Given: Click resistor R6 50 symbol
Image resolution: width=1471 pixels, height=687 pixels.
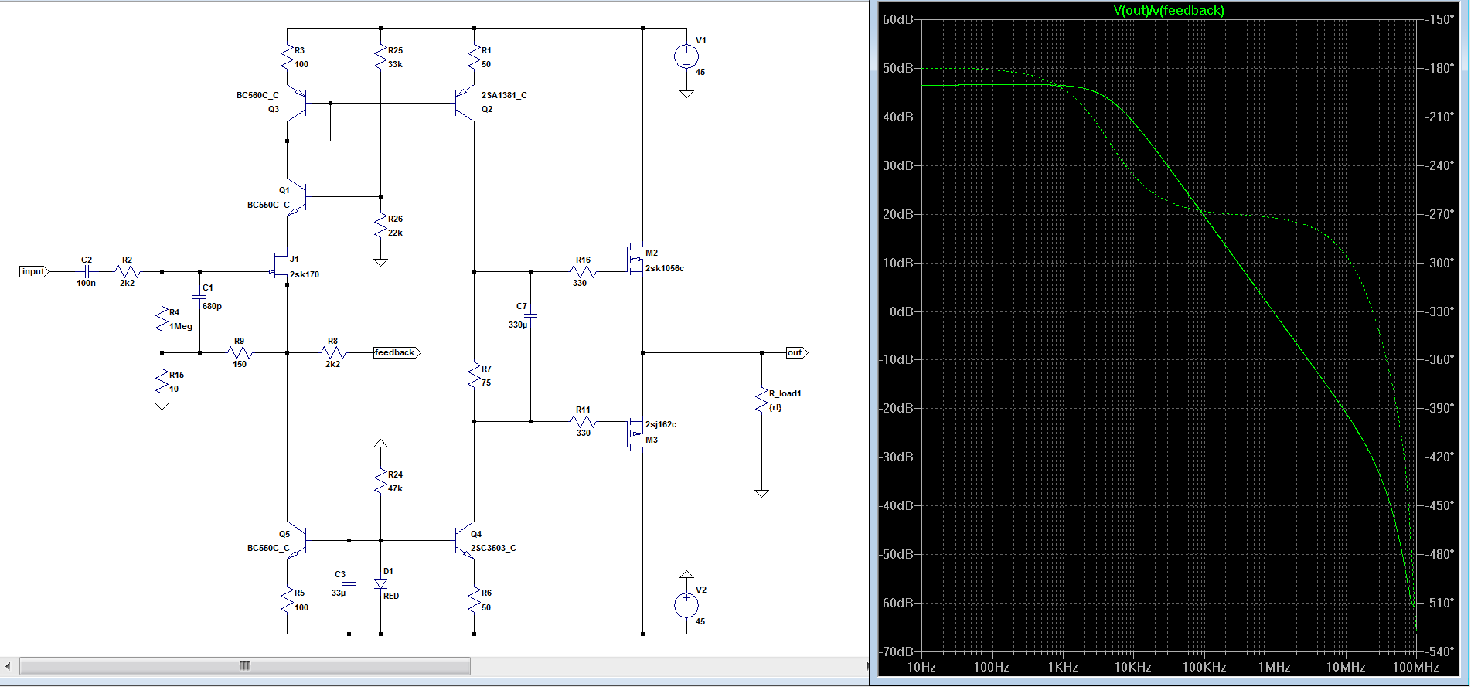Looking at the screenshot, I should 474,600.
